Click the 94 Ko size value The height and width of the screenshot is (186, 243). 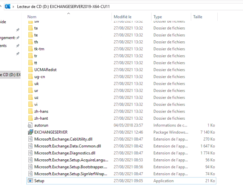[210, 167]
